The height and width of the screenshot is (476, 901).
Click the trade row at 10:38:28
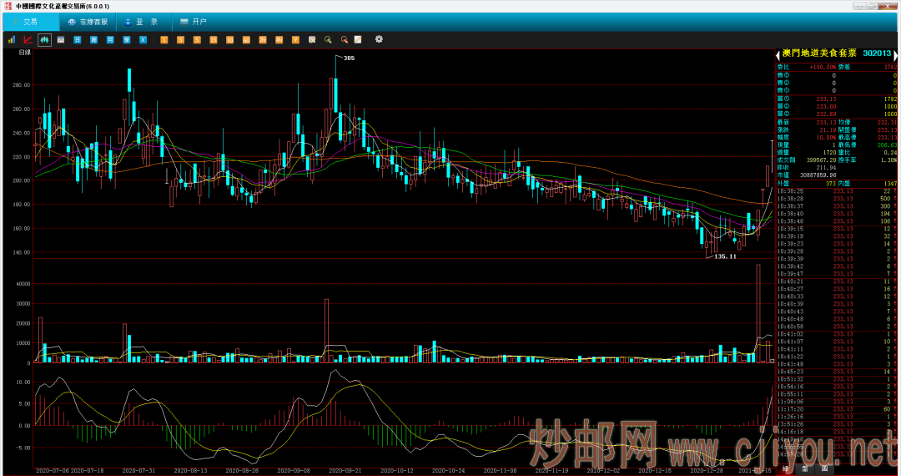837,199
